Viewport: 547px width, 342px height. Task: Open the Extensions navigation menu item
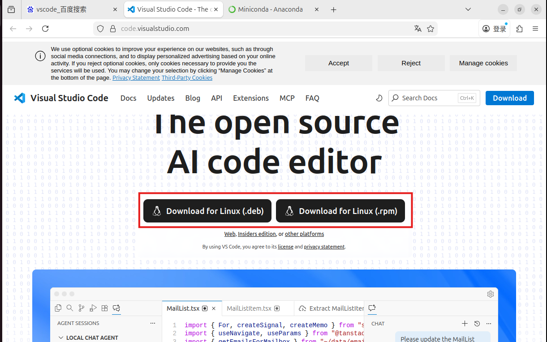(251, 98)
